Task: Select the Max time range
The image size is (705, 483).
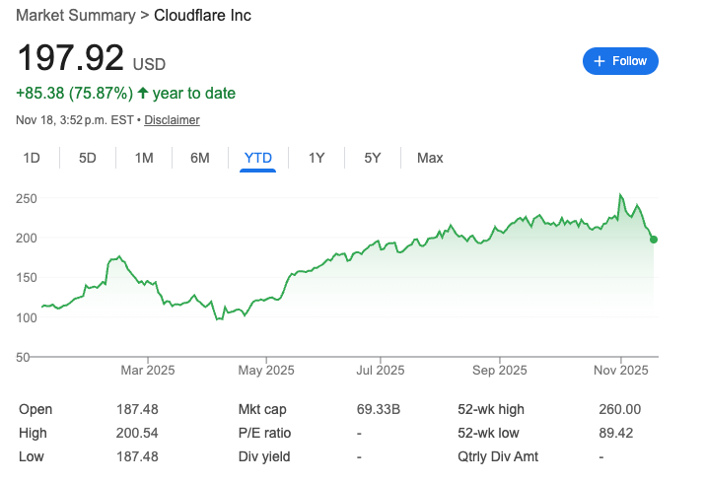Action: [430, 158]
